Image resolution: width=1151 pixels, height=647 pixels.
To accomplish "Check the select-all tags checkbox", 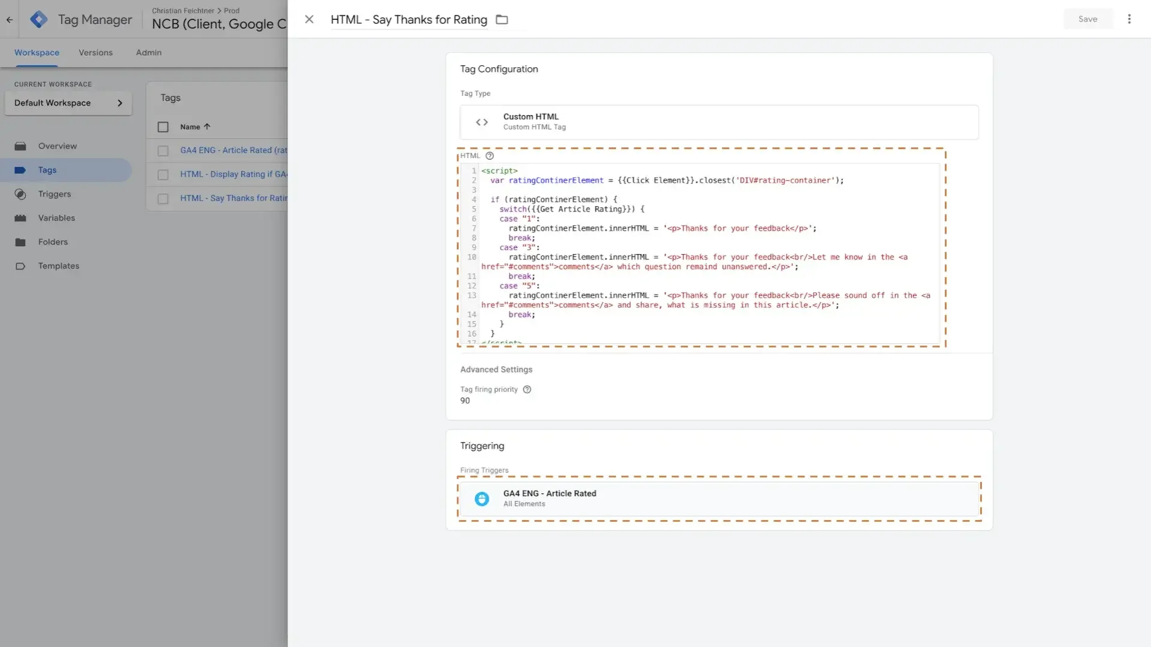I will click(163, 127).
